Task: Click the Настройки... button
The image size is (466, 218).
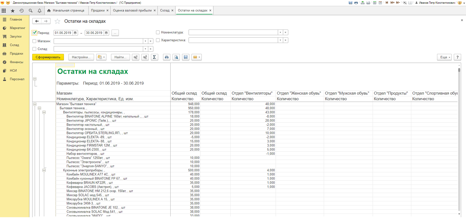Action: (81, 57)
